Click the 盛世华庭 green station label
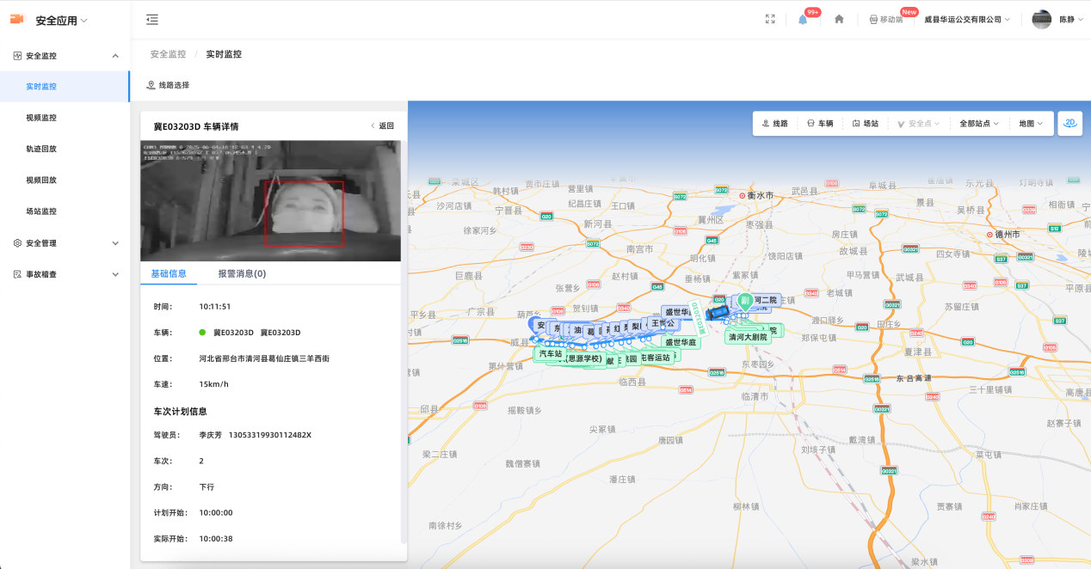 681,342
